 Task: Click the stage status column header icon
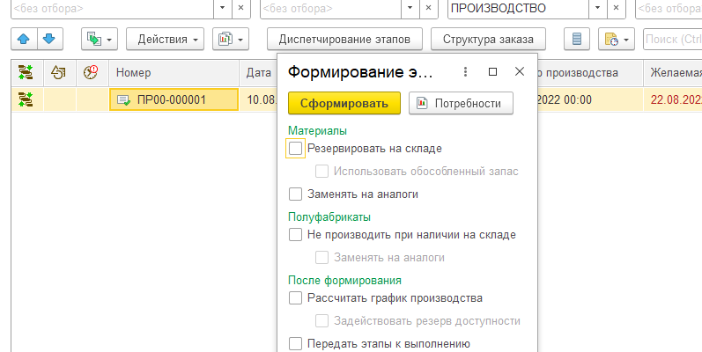[x=26, y=73]
